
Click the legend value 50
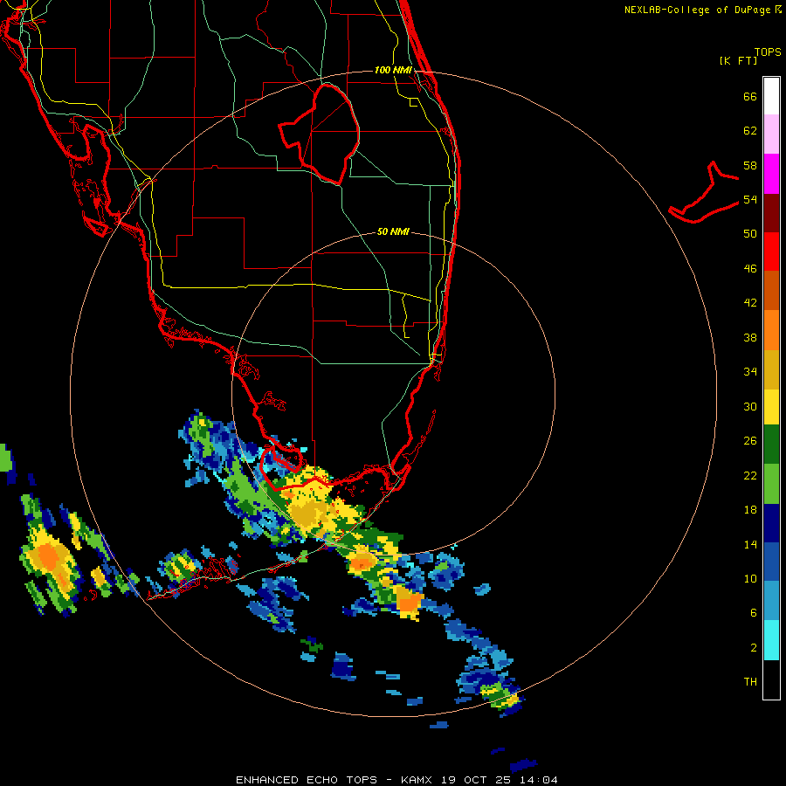[x=750, y=234]
